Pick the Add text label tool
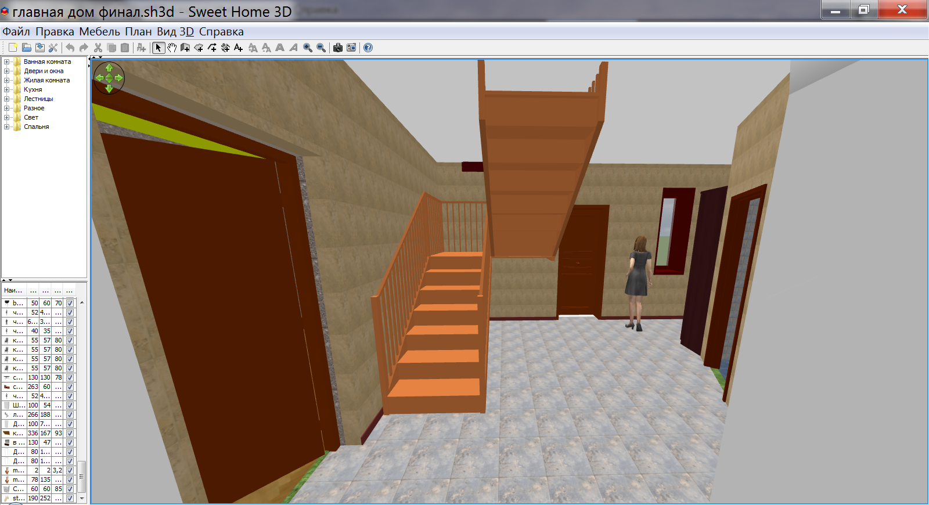 point(238,48)
